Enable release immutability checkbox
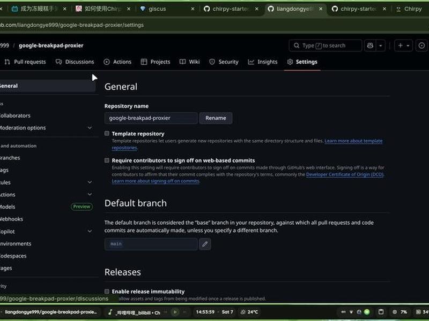This screenshot has width=429, height=321. click(x=107, y=291)
